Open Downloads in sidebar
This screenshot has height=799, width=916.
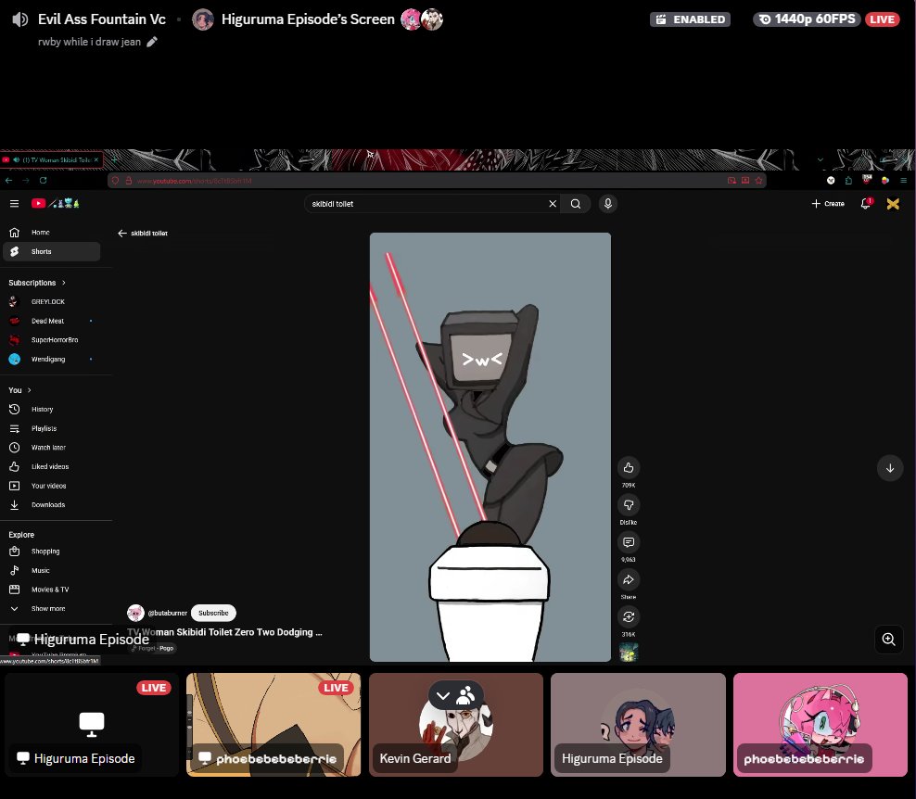point(51,505)
